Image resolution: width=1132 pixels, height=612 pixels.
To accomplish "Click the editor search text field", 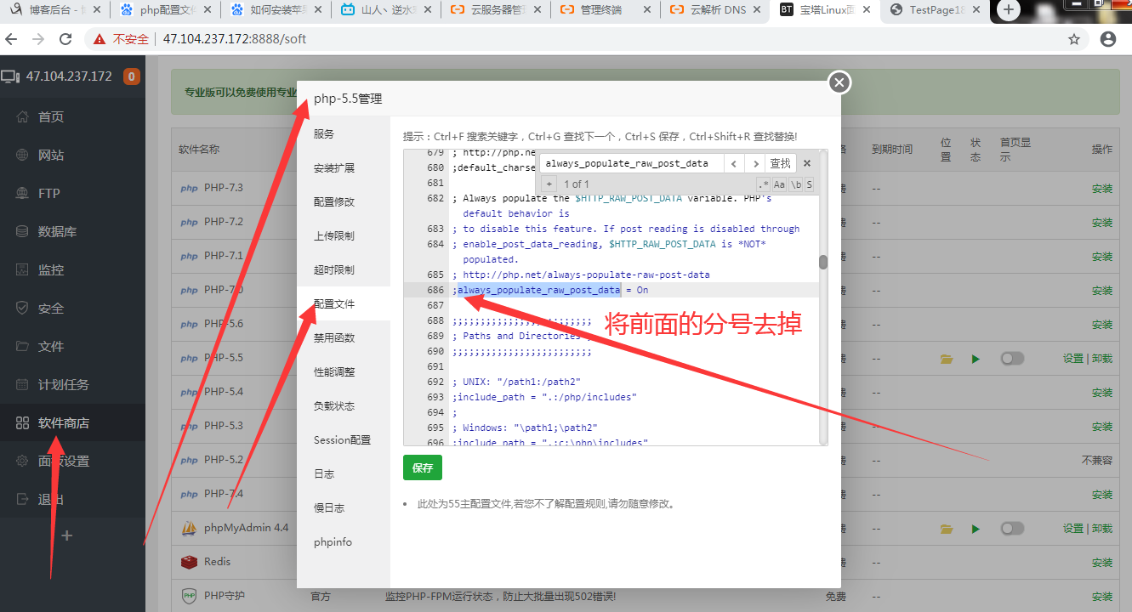I will 630,163.
